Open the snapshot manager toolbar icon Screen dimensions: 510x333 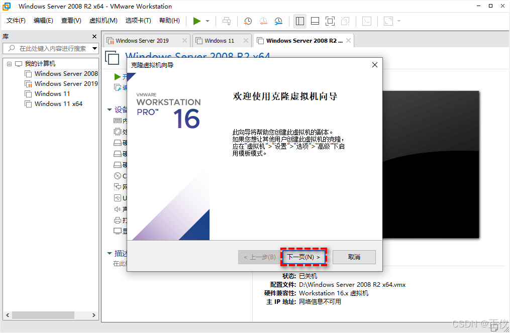278,21
